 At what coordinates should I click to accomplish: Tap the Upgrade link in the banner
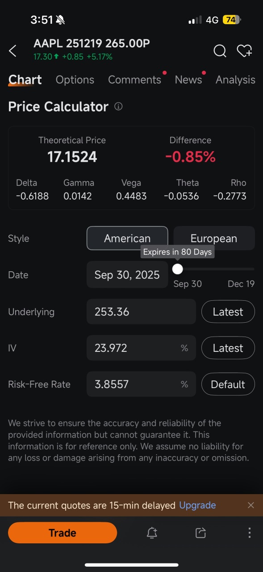pos(197,505)
